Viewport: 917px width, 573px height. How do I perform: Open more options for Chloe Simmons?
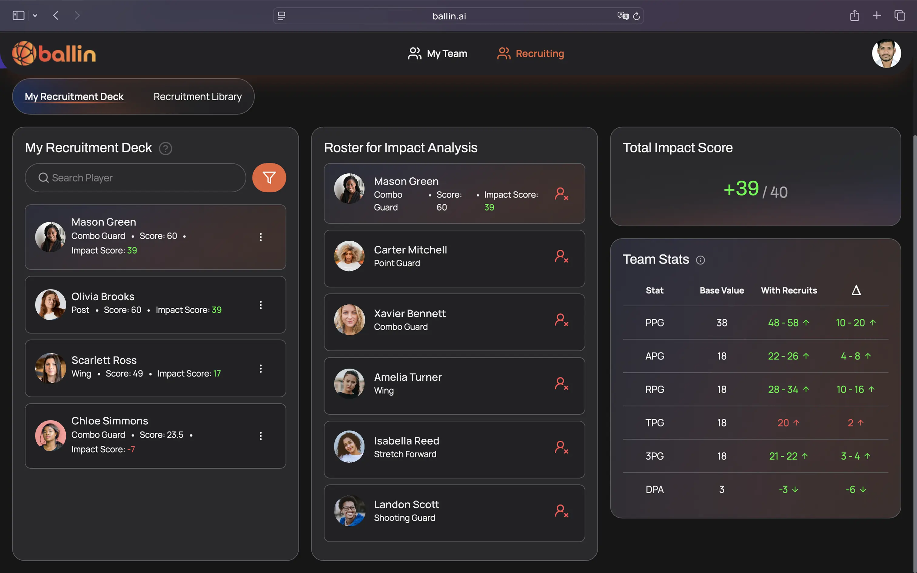(261, 436)
